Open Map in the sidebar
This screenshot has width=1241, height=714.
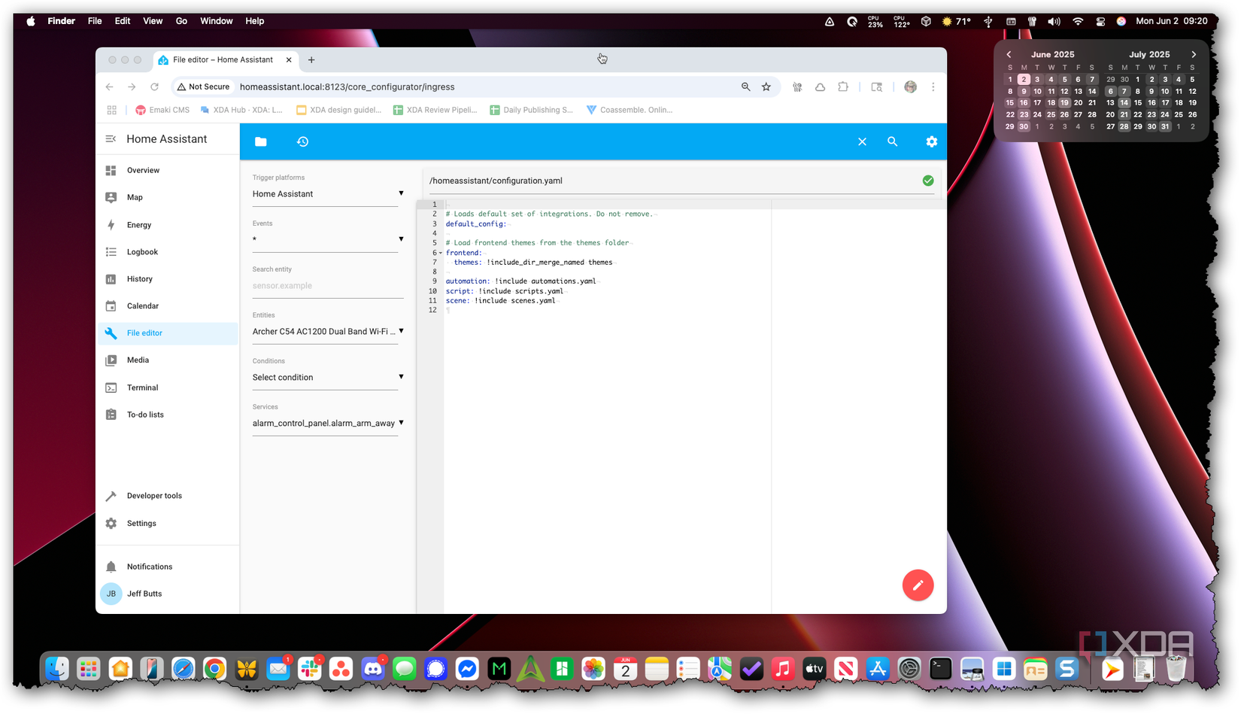tap(168, 198)
